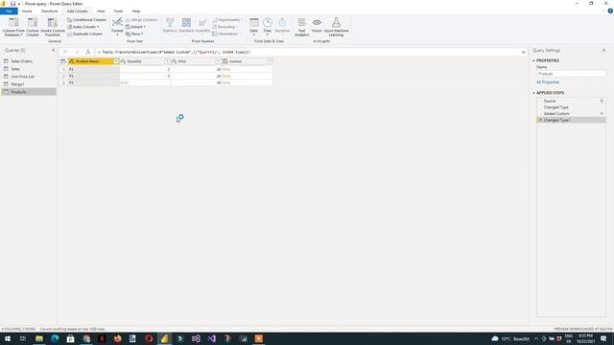This screenshot has height=345, width=614.
Task: Click Column From Examples button
Action: (13, 27)
